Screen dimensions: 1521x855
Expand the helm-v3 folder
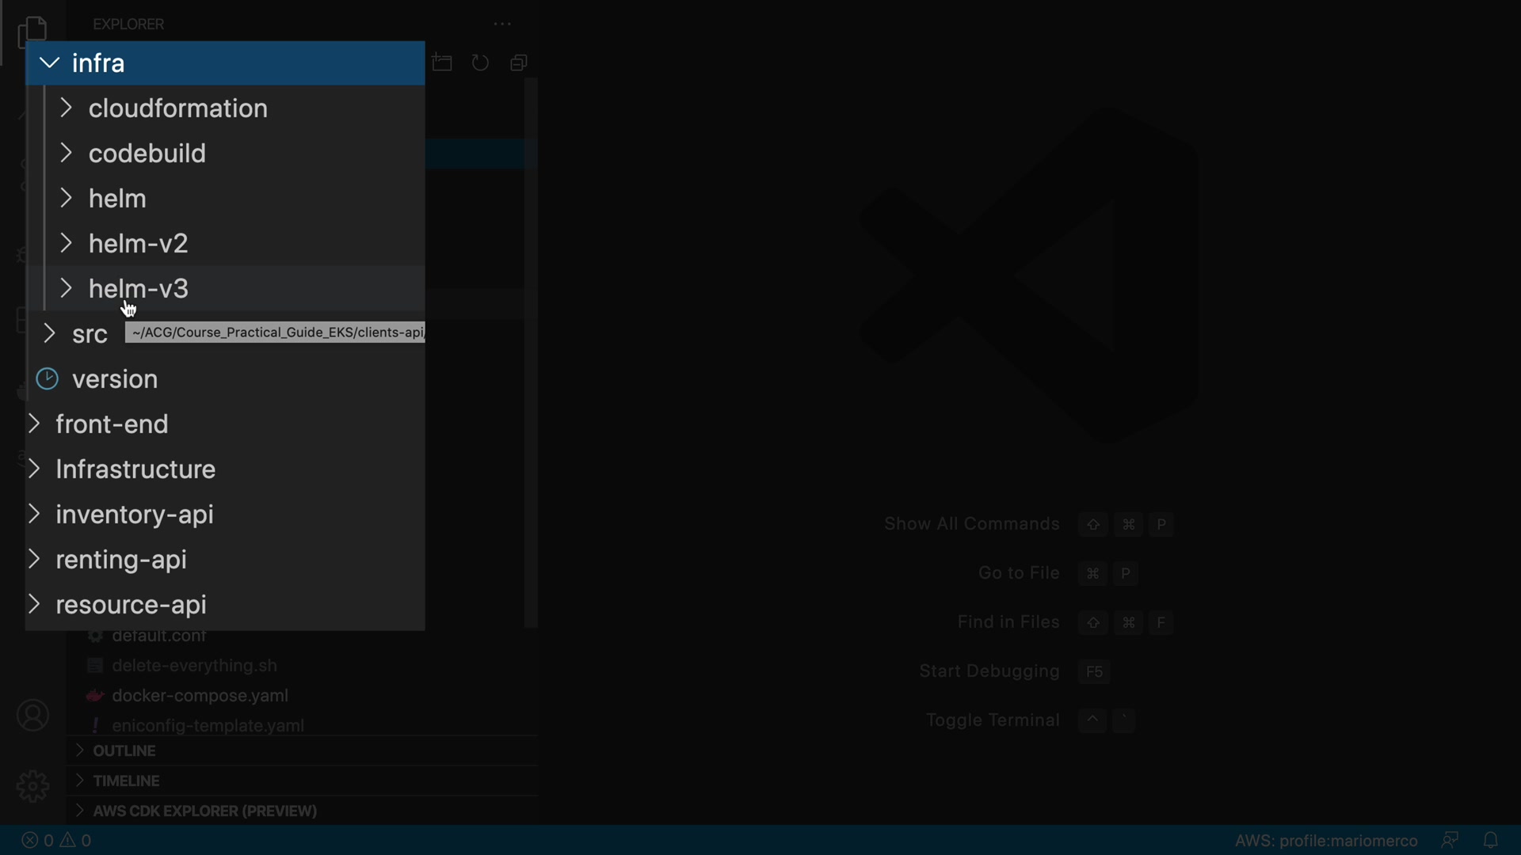pos(138,289)
